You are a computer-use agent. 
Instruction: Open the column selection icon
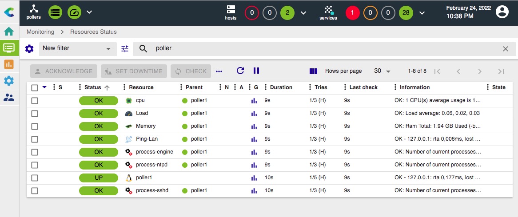pos(313,71)
